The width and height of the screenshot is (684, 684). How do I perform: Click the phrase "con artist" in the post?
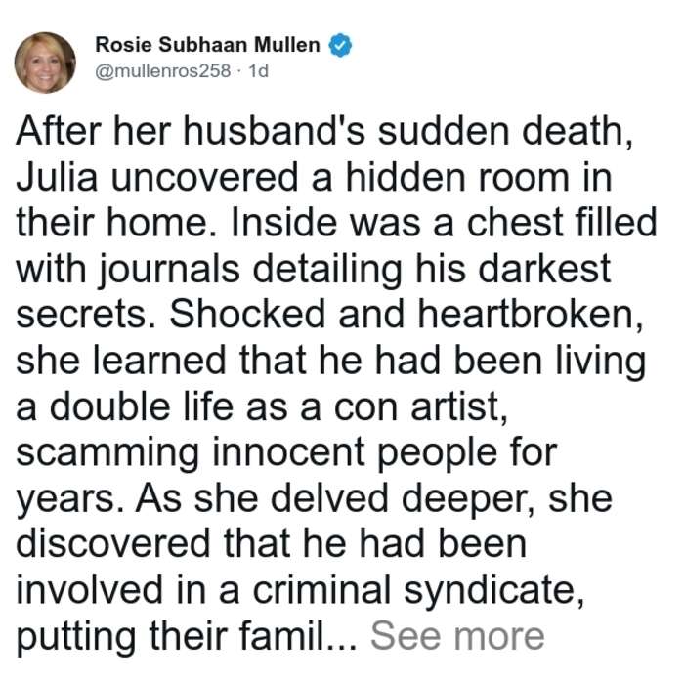pos(421,407)
